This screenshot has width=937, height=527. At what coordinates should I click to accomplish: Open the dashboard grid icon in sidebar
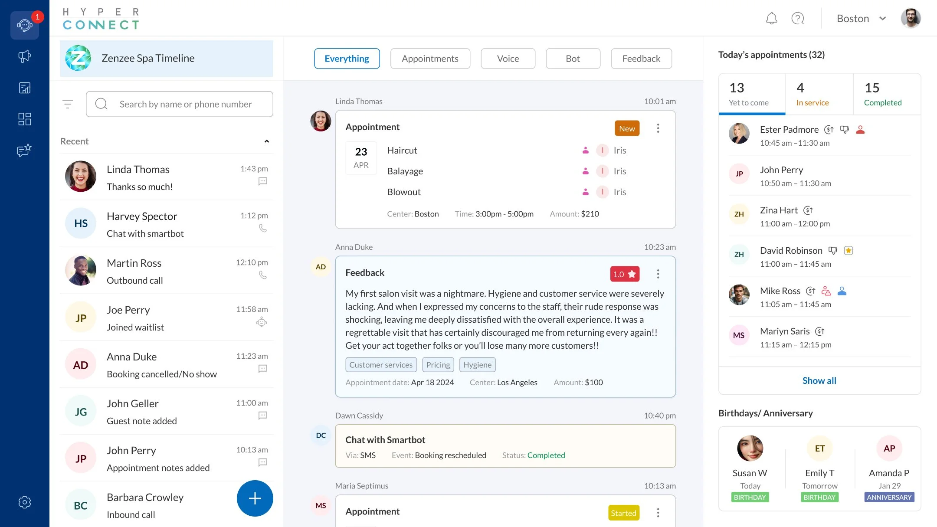pos(25,119)
